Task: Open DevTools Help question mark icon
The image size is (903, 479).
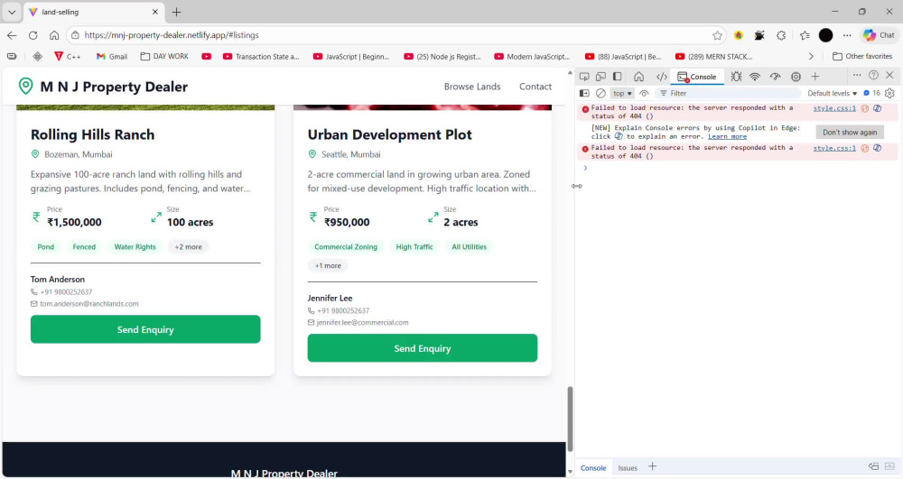Action: (x=873, y=76)
